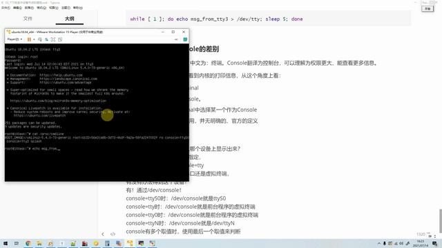Open the Typora 段落 menu
This screenshot has height=248, width=442.
[29, 8]
